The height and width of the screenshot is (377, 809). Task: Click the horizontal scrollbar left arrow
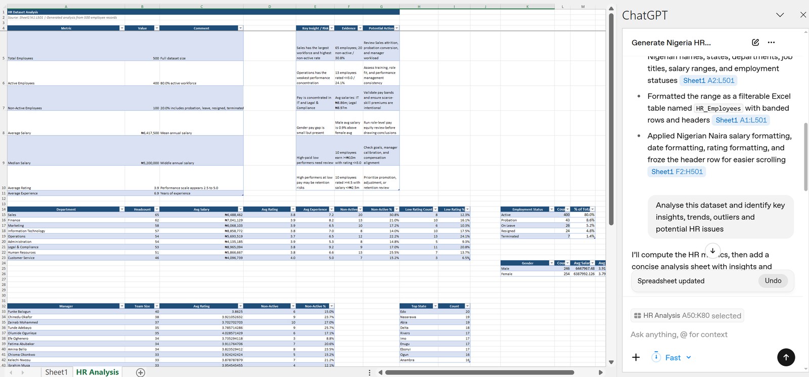click(380, 372)
